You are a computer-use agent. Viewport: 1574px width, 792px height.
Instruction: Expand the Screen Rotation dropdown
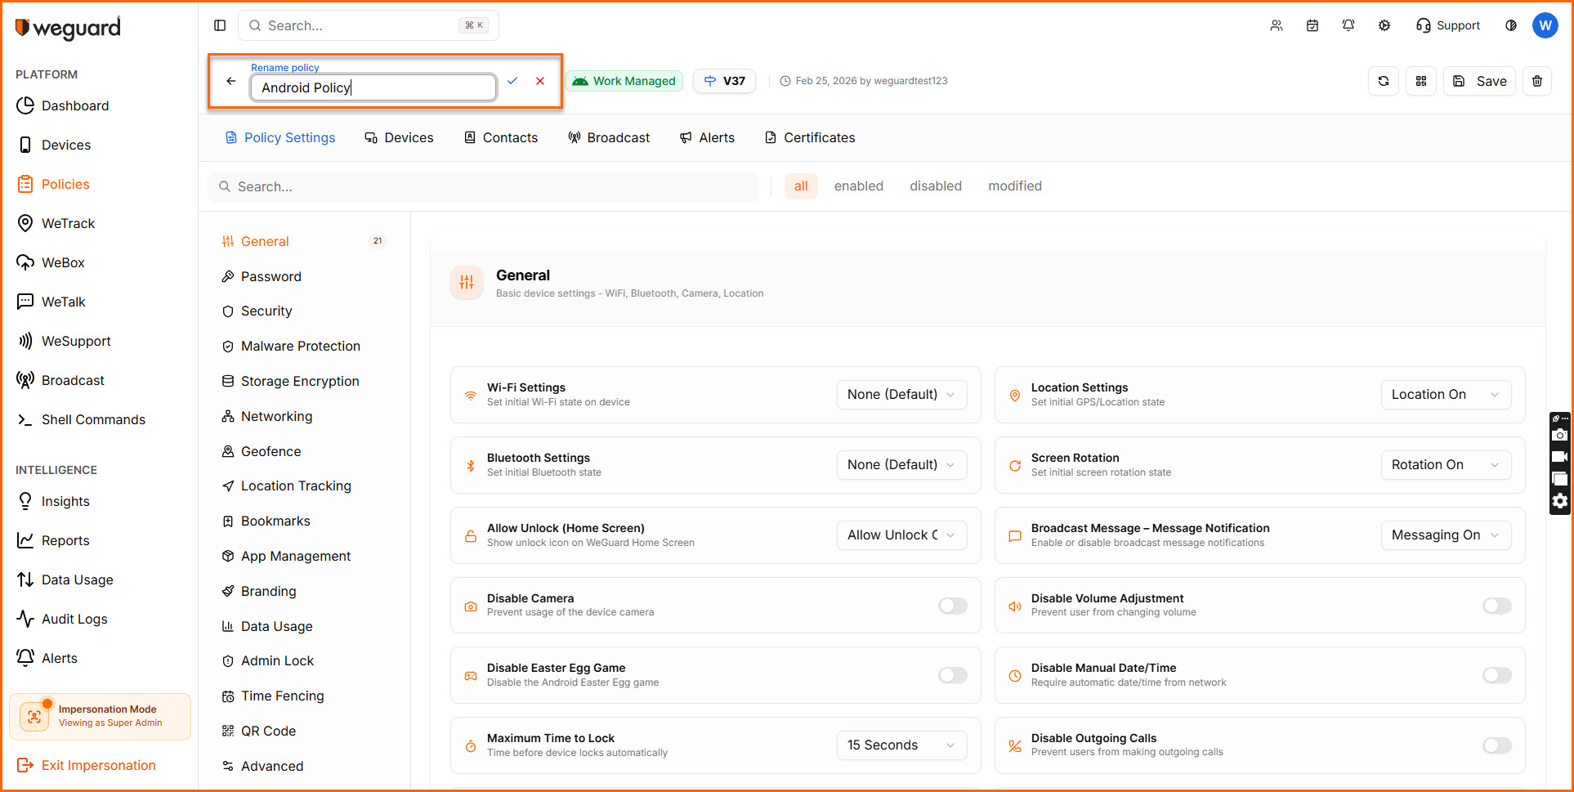(1445, 465)
